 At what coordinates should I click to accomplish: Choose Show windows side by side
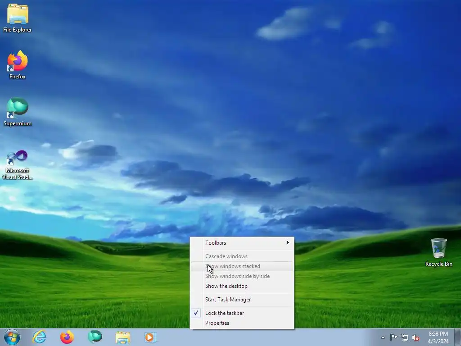[242, 276]
